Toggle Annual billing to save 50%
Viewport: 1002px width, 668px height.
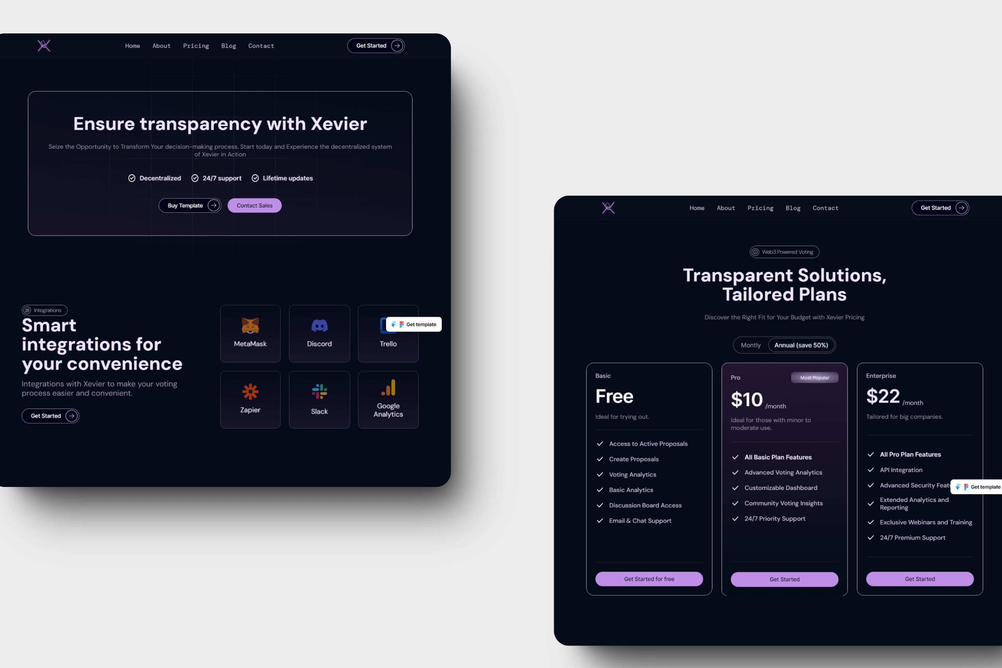click(802, 345)
